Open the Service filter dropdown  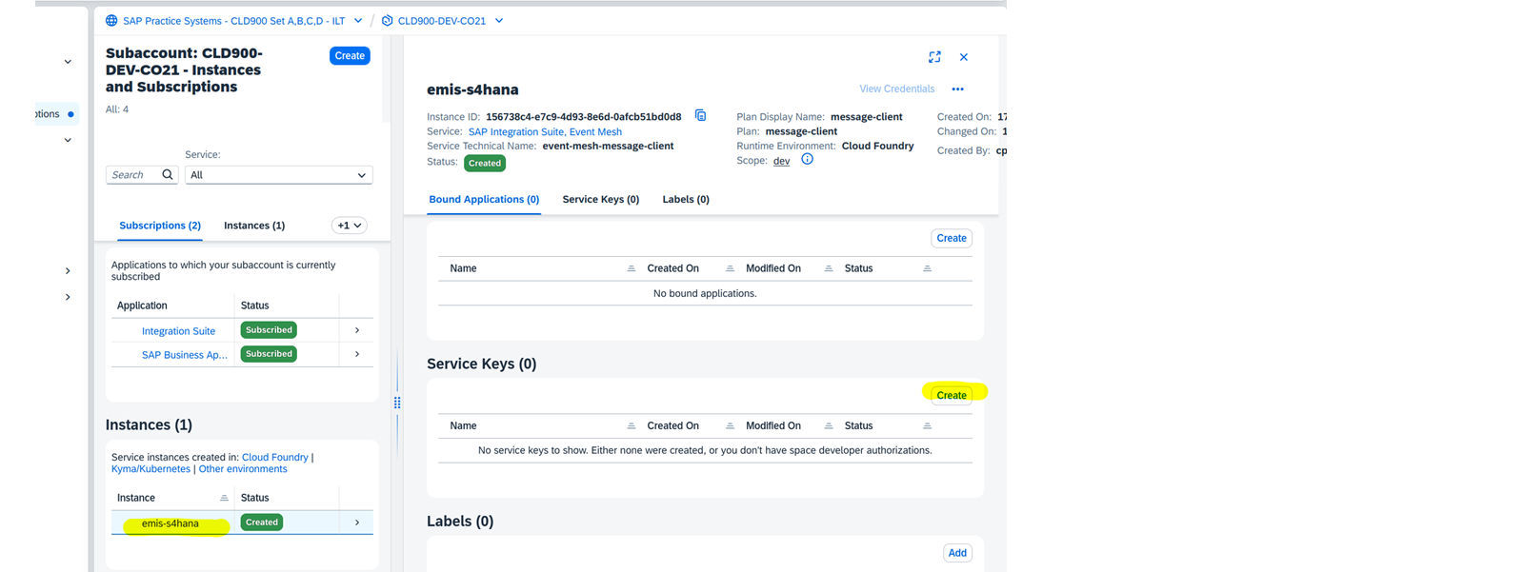(x=278, y=175)
